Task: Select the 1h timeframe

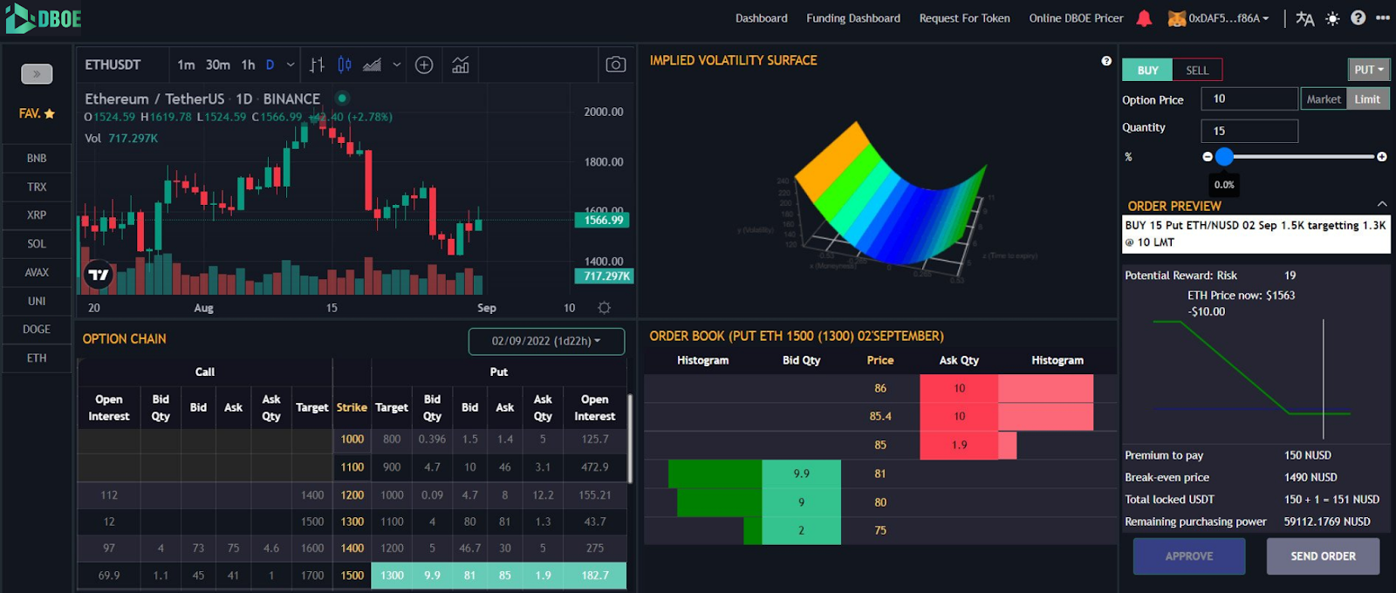Action: click(x=249, y=65)
